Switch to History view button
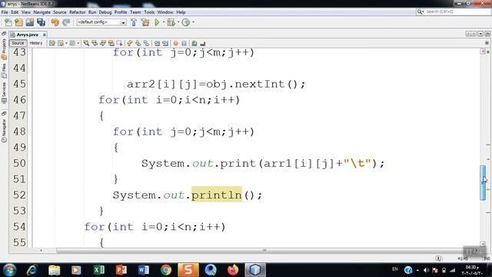Screen dimensions: 492x277 [36, 43]
